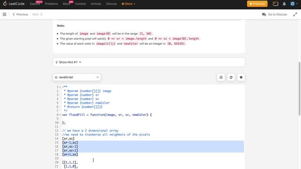Click the 'var floodFill' code line

click(x=107, y=115)
